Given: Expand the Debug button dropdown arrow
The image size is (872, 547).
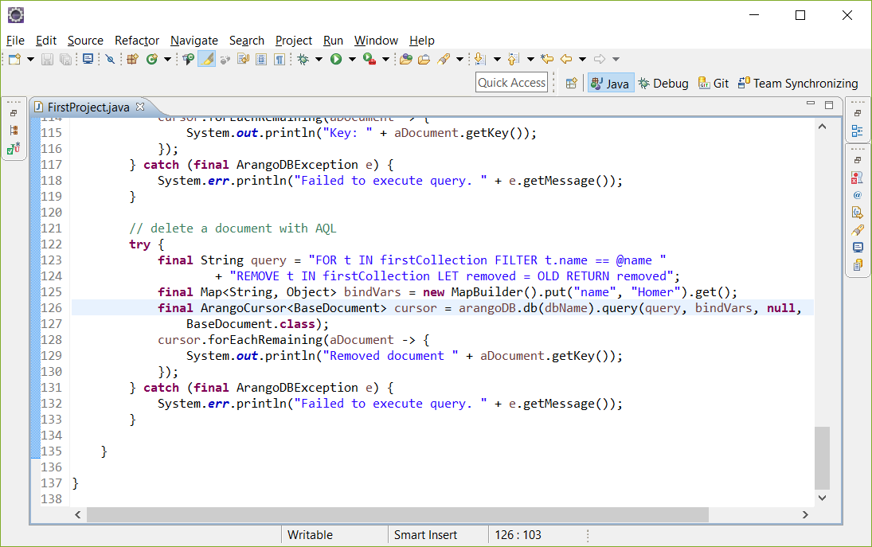Looking at the screenshot, I should pyautogui.click(x=318, y=59).
